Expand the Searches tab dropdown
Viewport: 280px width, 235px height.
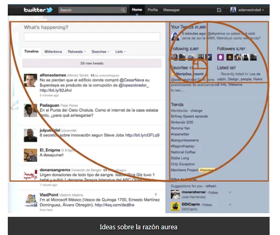click(x=100, y=52)
